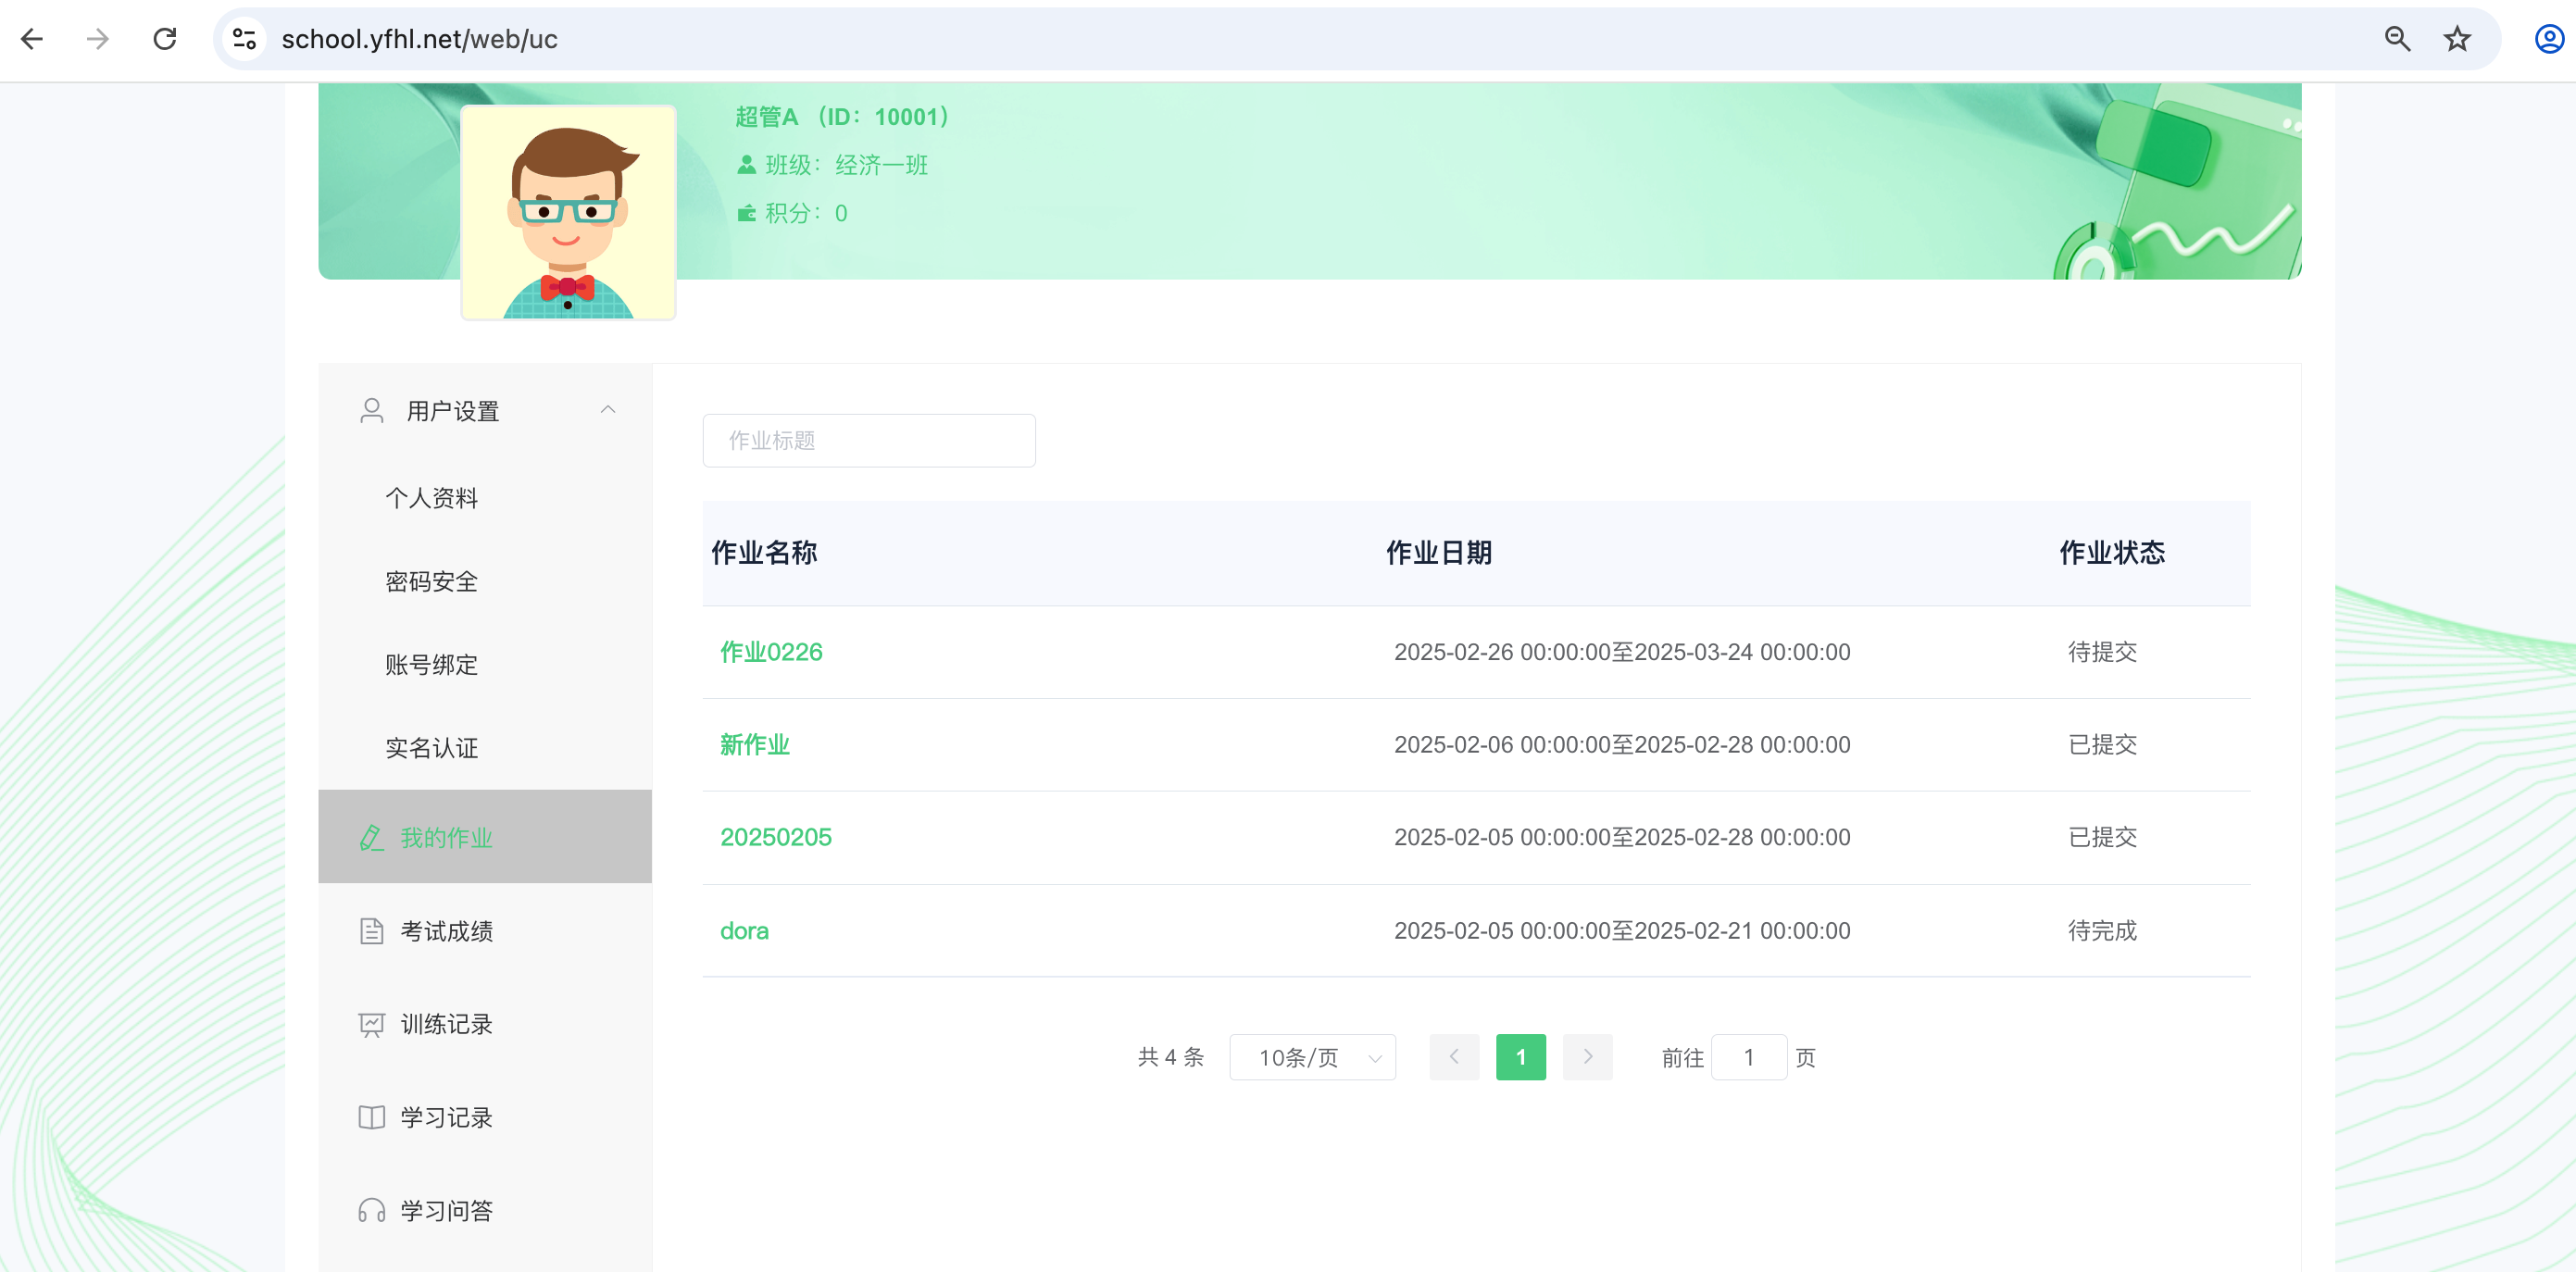Open the dora homework link
Viewport: 2576px width, 1272px height.
pyautogui.click(x=744, y=931)
